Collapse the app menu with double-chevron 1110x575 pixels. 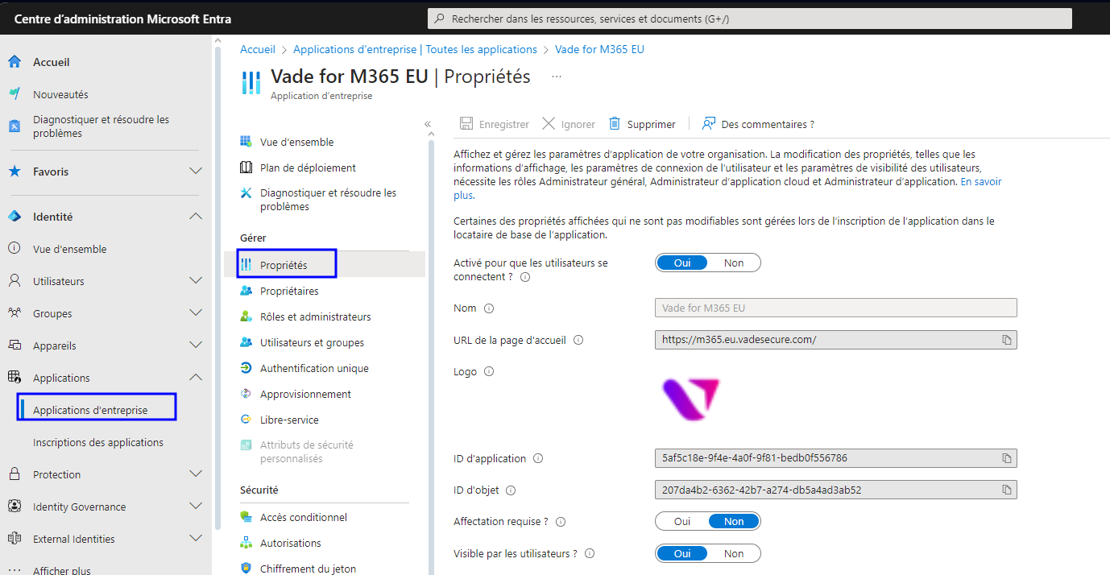coord(428,124)
